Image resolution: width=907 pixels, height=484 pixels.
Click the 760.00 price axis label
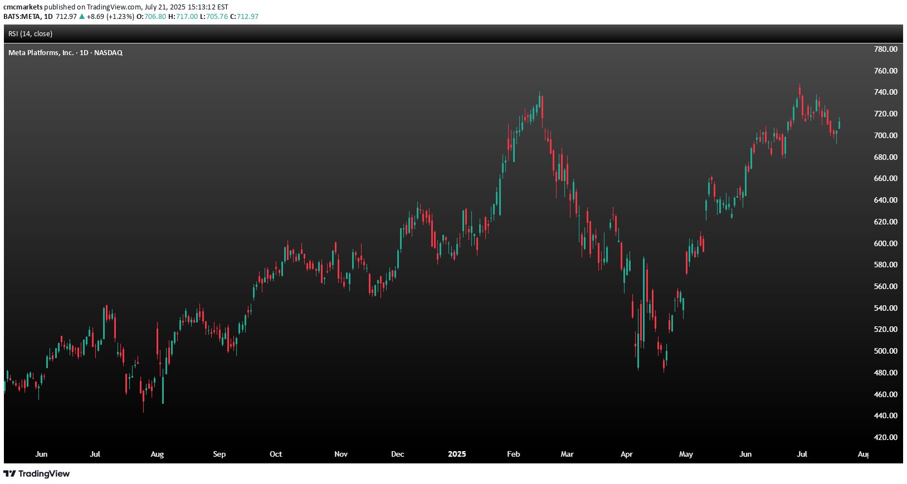[886, 71]
